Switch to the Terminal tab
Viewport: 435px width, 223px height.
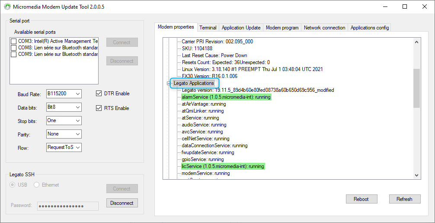208,28
